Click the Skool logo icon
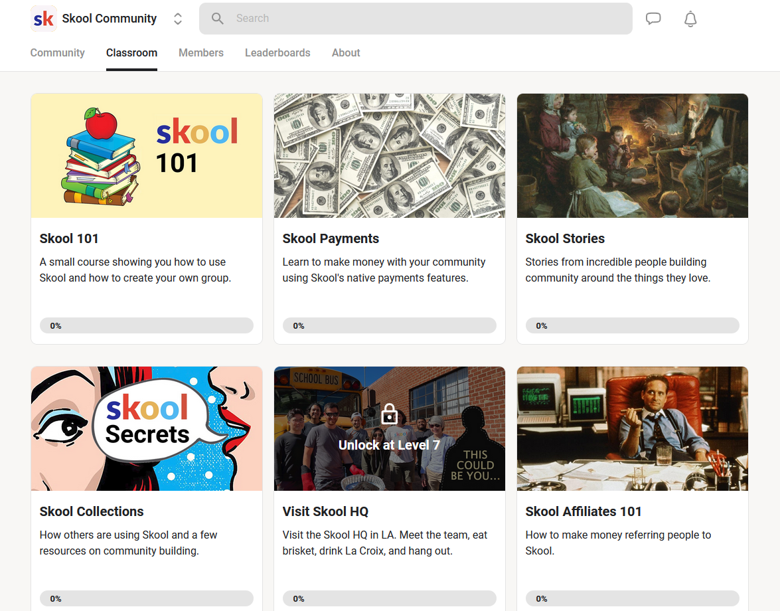 (44, 19)
